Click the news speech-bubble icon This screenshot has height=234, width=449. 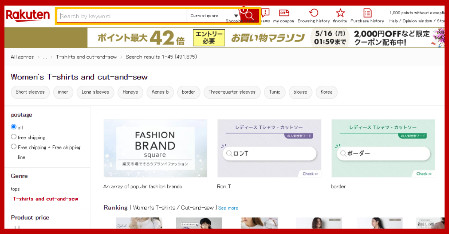click(x=265, y=12)
